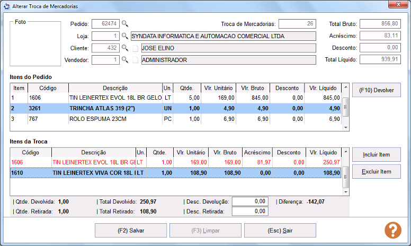Select exchange row TIN LEINERTEX VIVA COR 18L
411x246 pixels.
pos(176,173)
